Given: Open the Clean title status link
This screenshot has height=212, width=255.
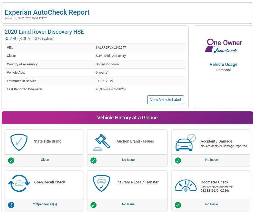Looking at the screenshot, I should 45,160.
